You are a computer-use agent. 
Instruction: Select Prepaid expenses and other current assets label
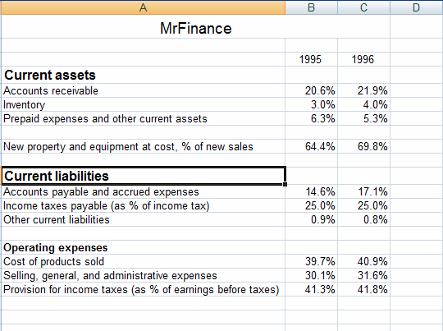point(144,118)
